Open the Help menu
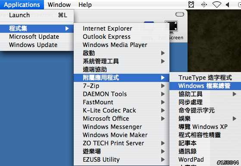The image size is (241, 166). 85,5
